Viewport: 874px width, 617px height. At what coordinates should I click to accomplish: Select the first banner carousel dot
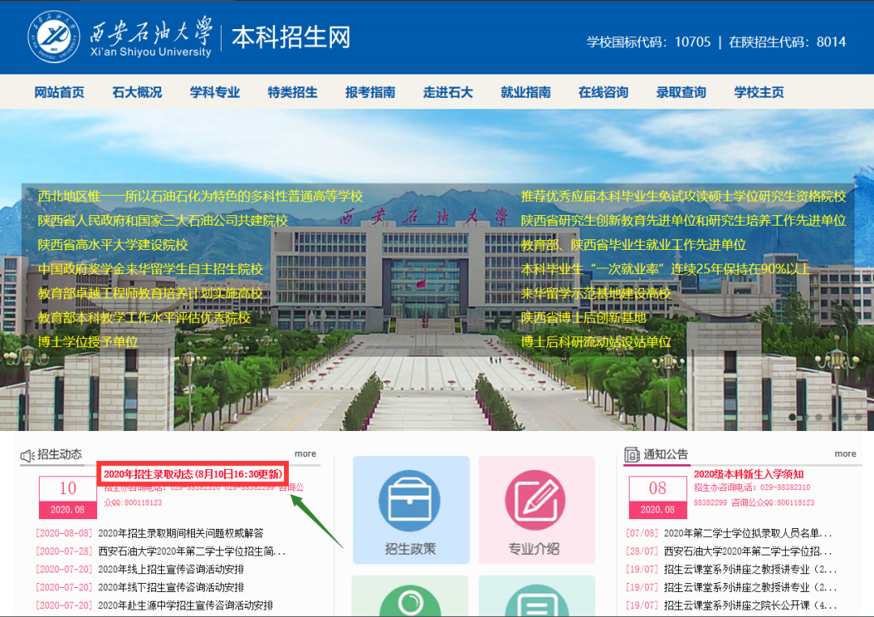(792, 417)
